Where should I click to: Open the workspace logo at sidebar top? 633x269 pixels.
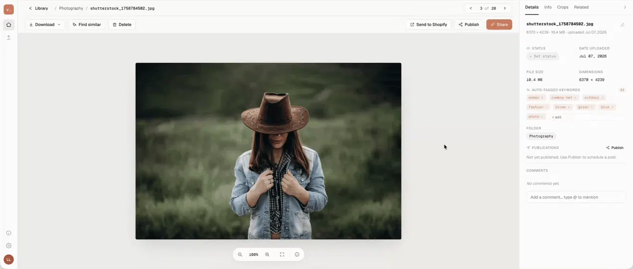pos(8,9)
